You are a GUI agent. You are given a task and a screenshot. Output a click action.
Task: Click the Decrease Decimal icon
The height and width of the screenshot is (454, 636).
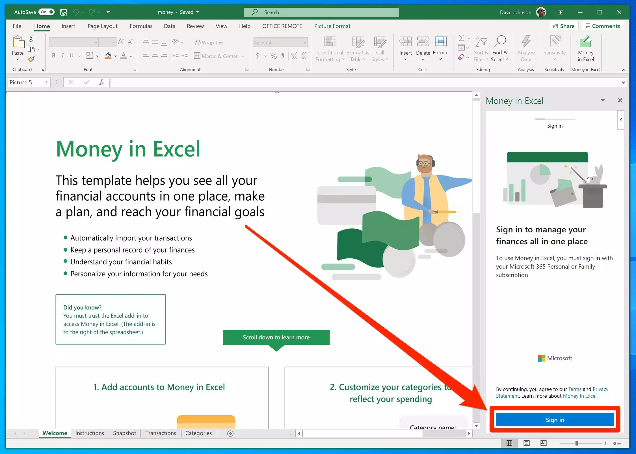click(x=303, y=56)
